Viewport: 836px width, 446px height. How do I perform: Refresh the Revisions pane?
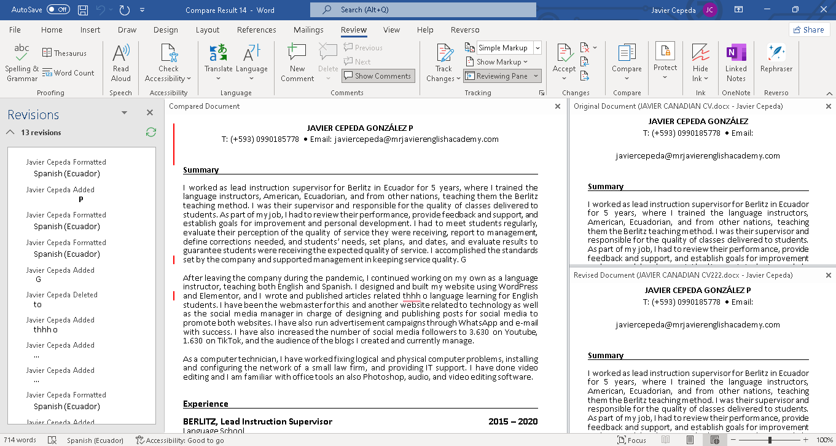150,132
